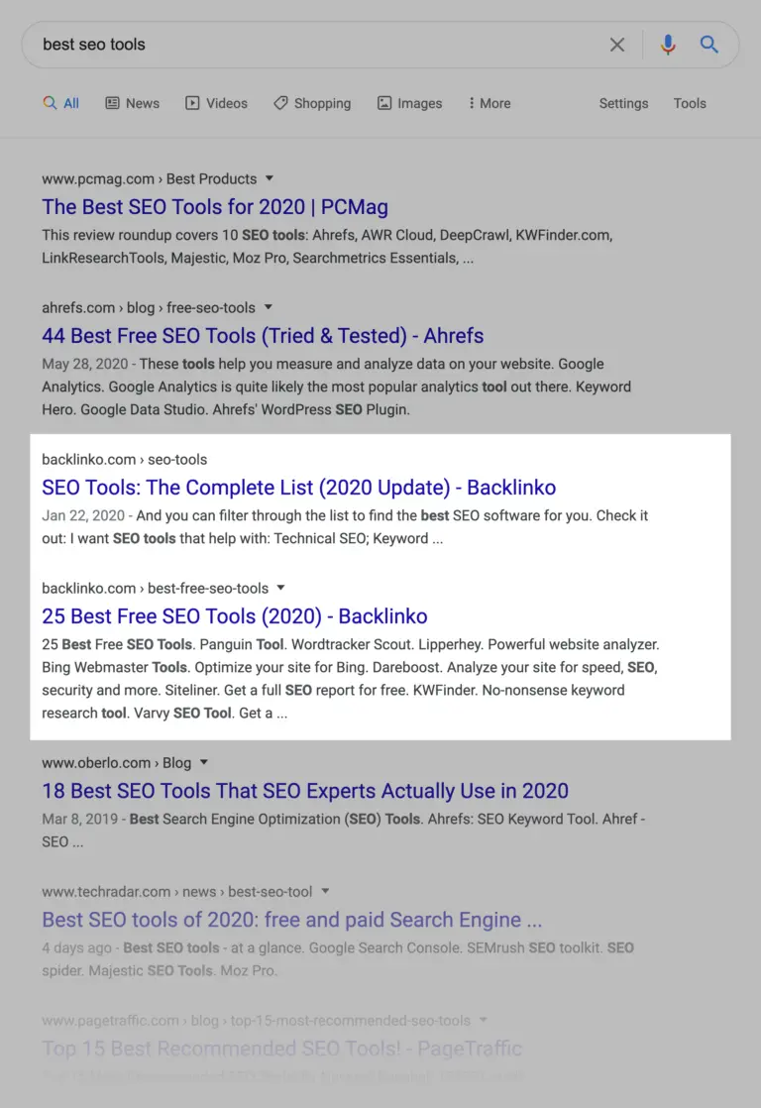
Task: Open the News results tab
Action: pyautogui.click(x=132, y=103)
